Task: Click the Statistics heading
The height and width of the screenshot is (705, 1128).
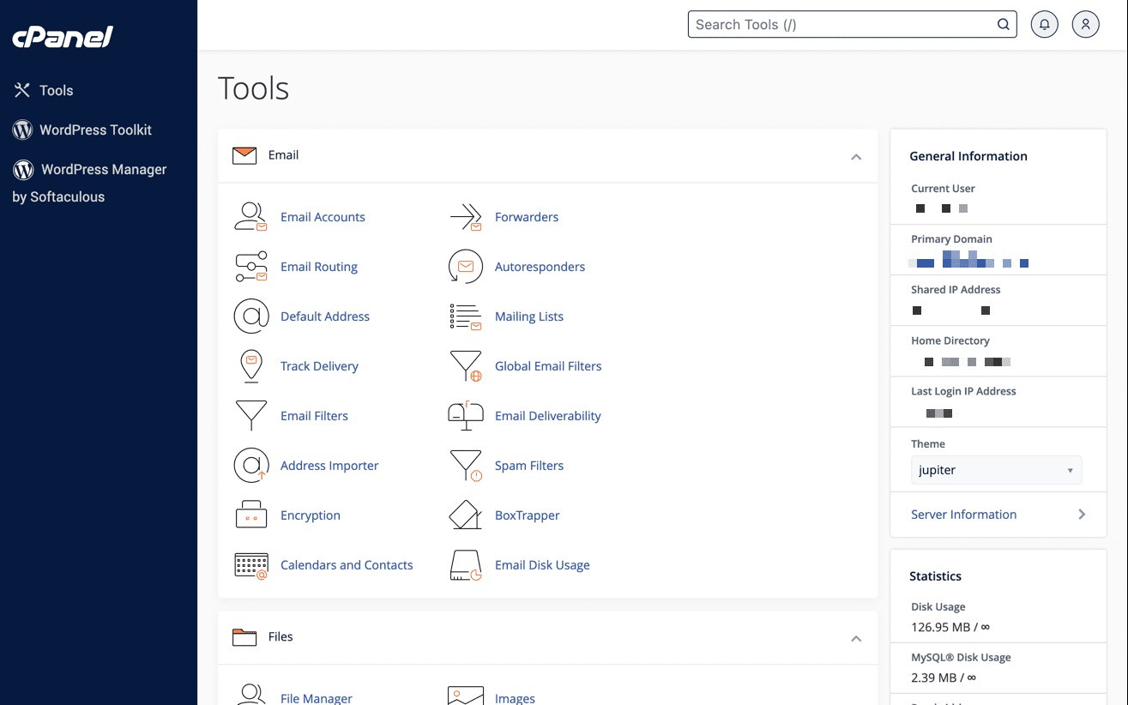Action: 935,576
